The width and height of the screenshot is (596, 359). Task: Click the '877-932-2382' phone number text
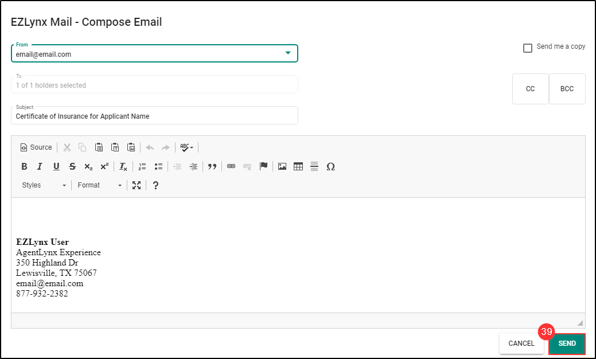(42, 293)
